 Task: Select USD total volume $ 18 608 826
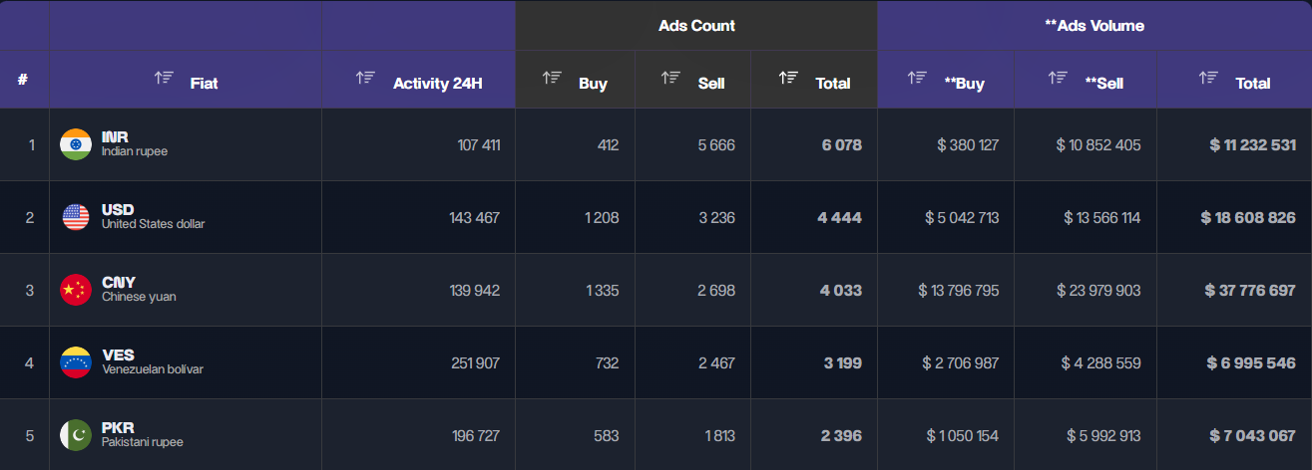tap(1252, 217)
